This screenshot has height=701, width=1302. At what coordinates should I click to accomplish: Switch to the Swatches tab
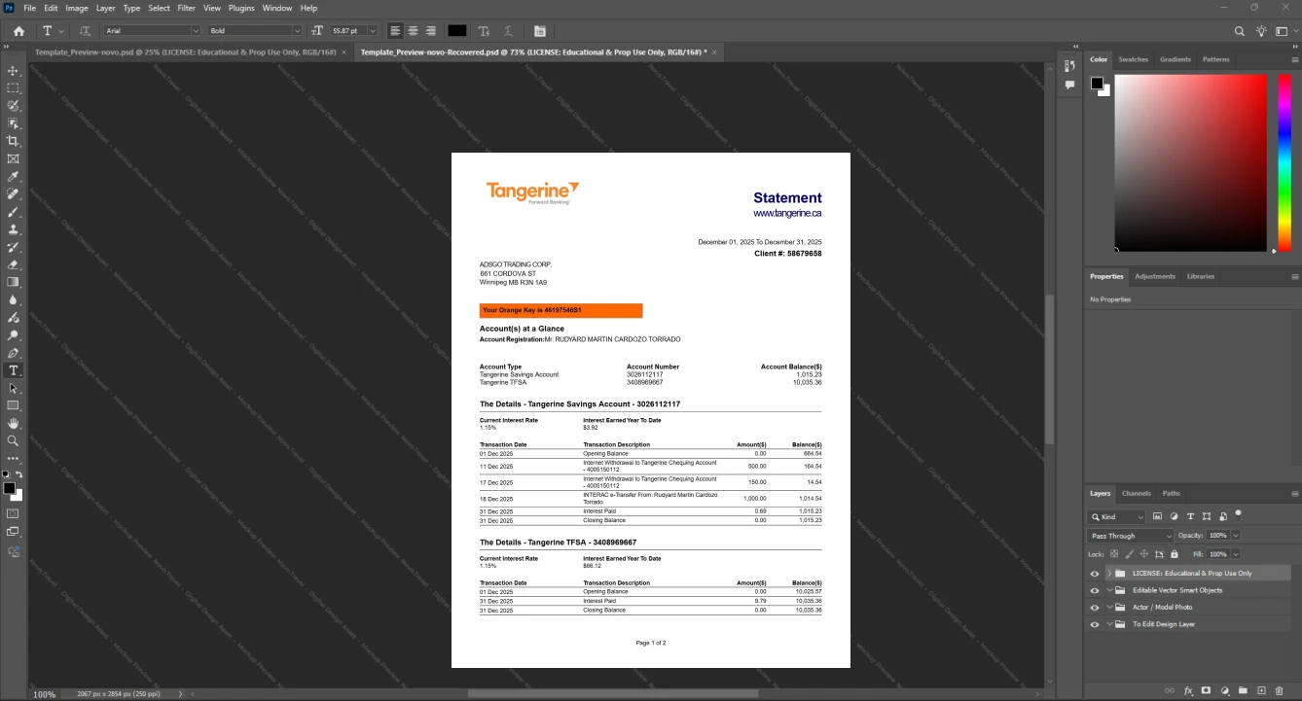click(1133, 59)
